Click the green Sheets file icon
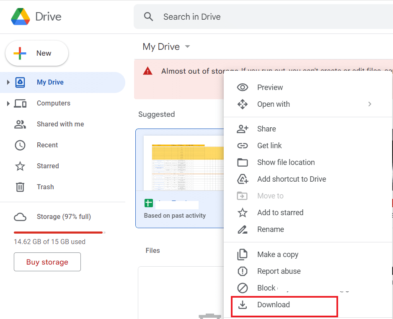Image resolution: width=393 pixels, height=319 pixels. 149,203
